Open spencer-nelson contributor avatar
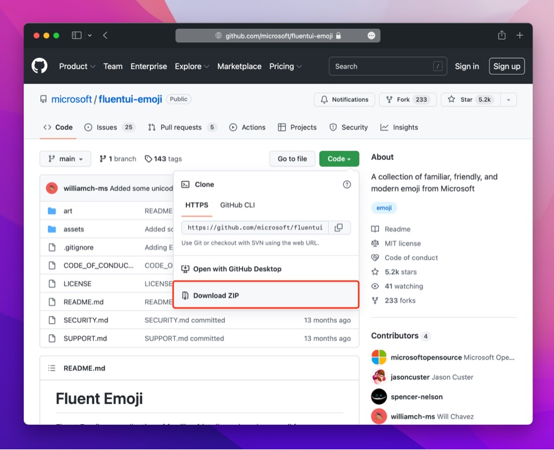Viewport: 554px width, 450px height. [x=379, y=397]
